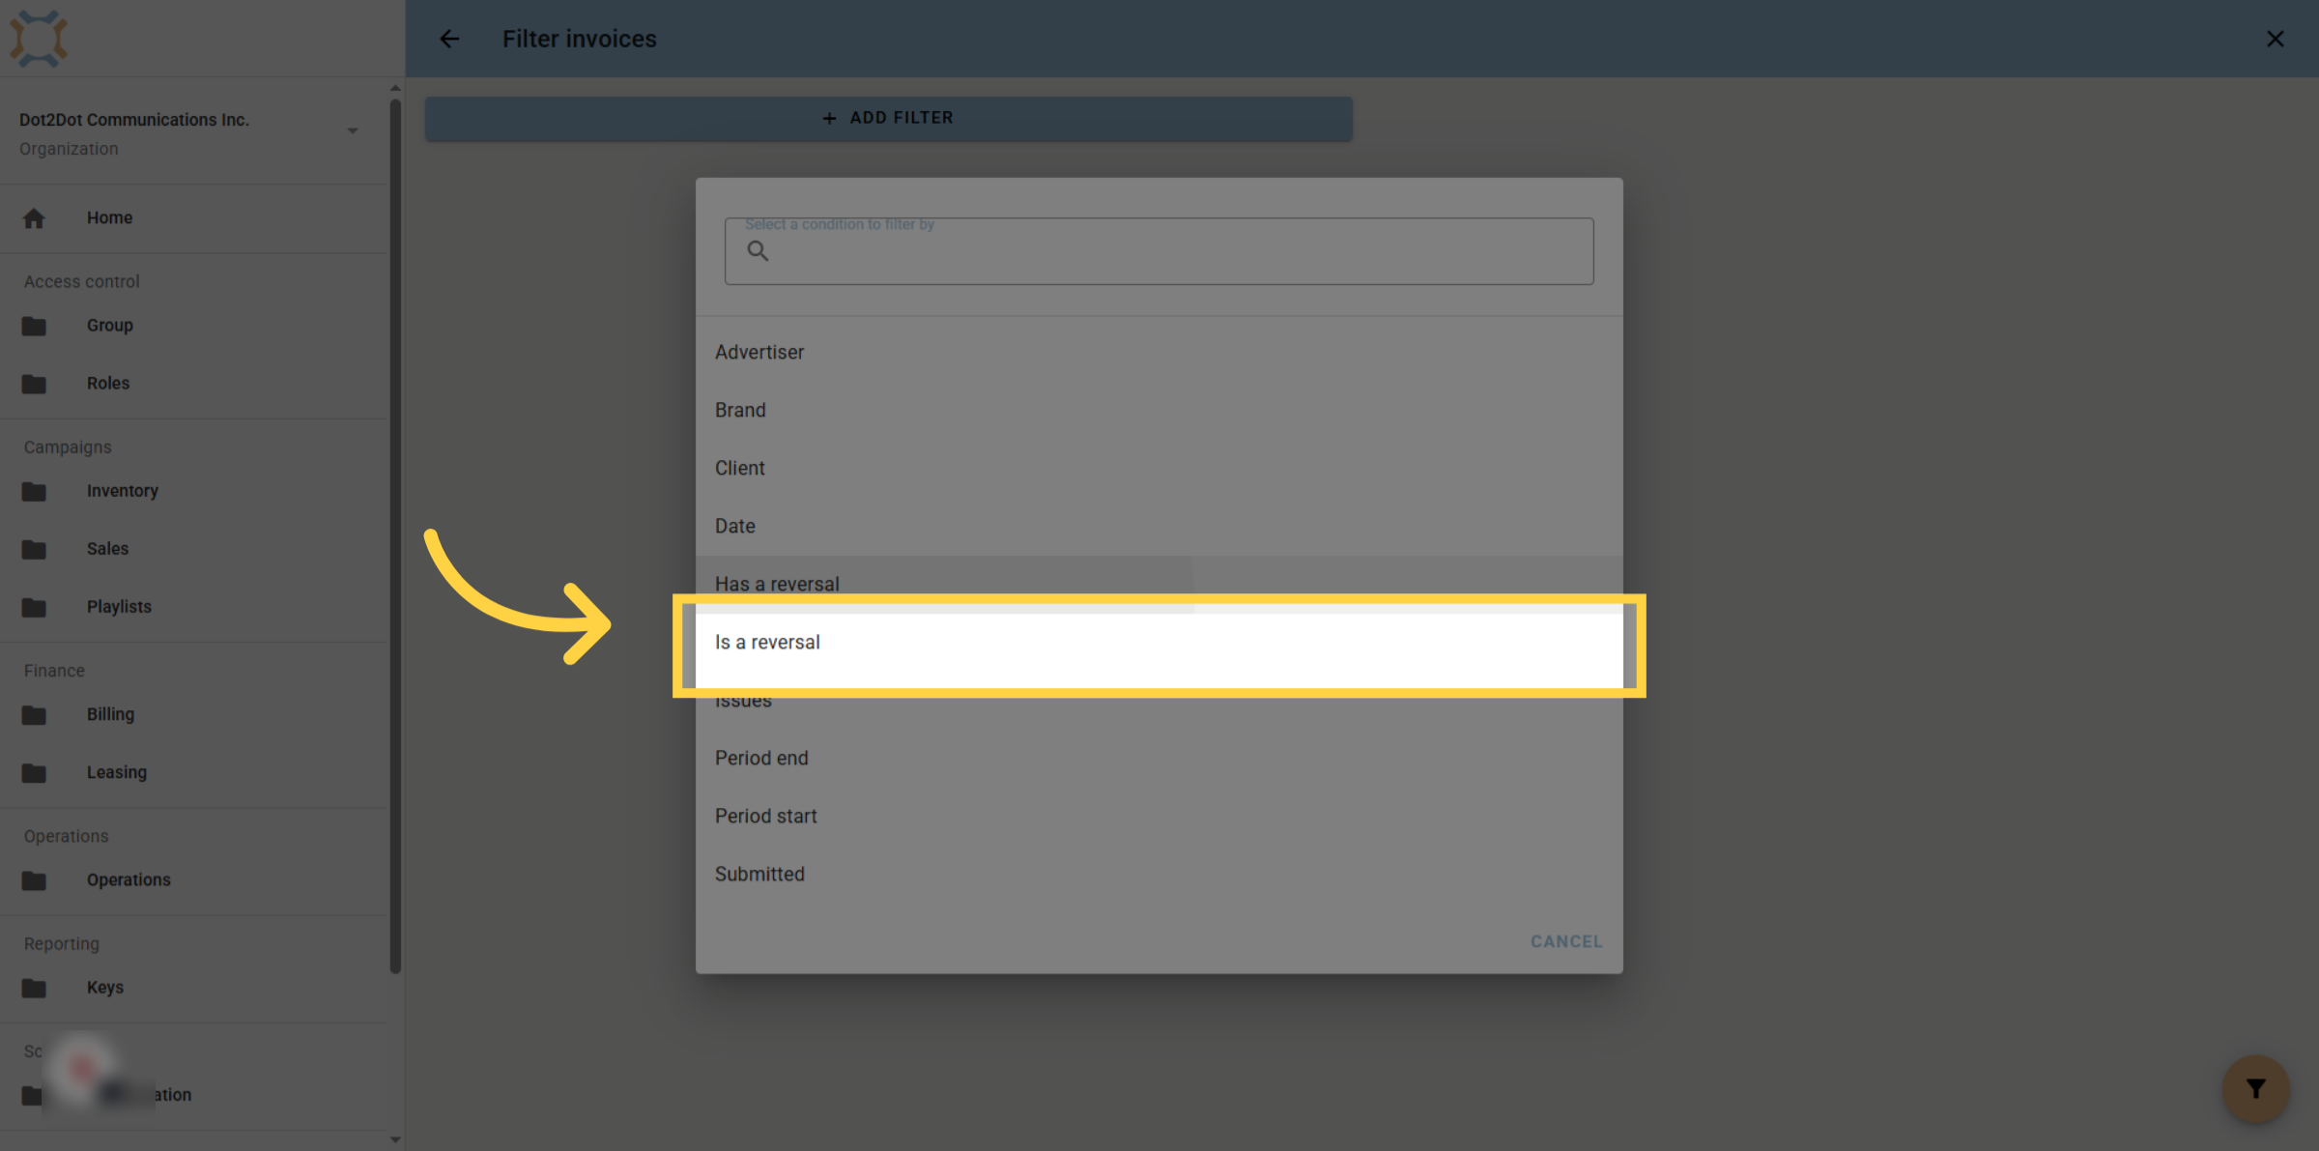Screen dimensions: 2319x1151
Task: Click the Playlists folder icon
Action: click(x=34, y=607)
